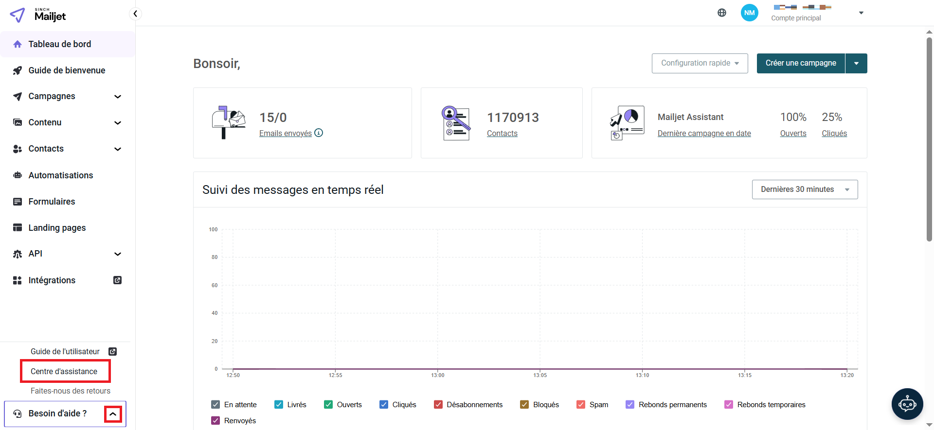Image resolution: width=934 pixels, height=430 pixels.
Task: Click the info icon next to Emails envoyés
Action: tap(319, 133)
